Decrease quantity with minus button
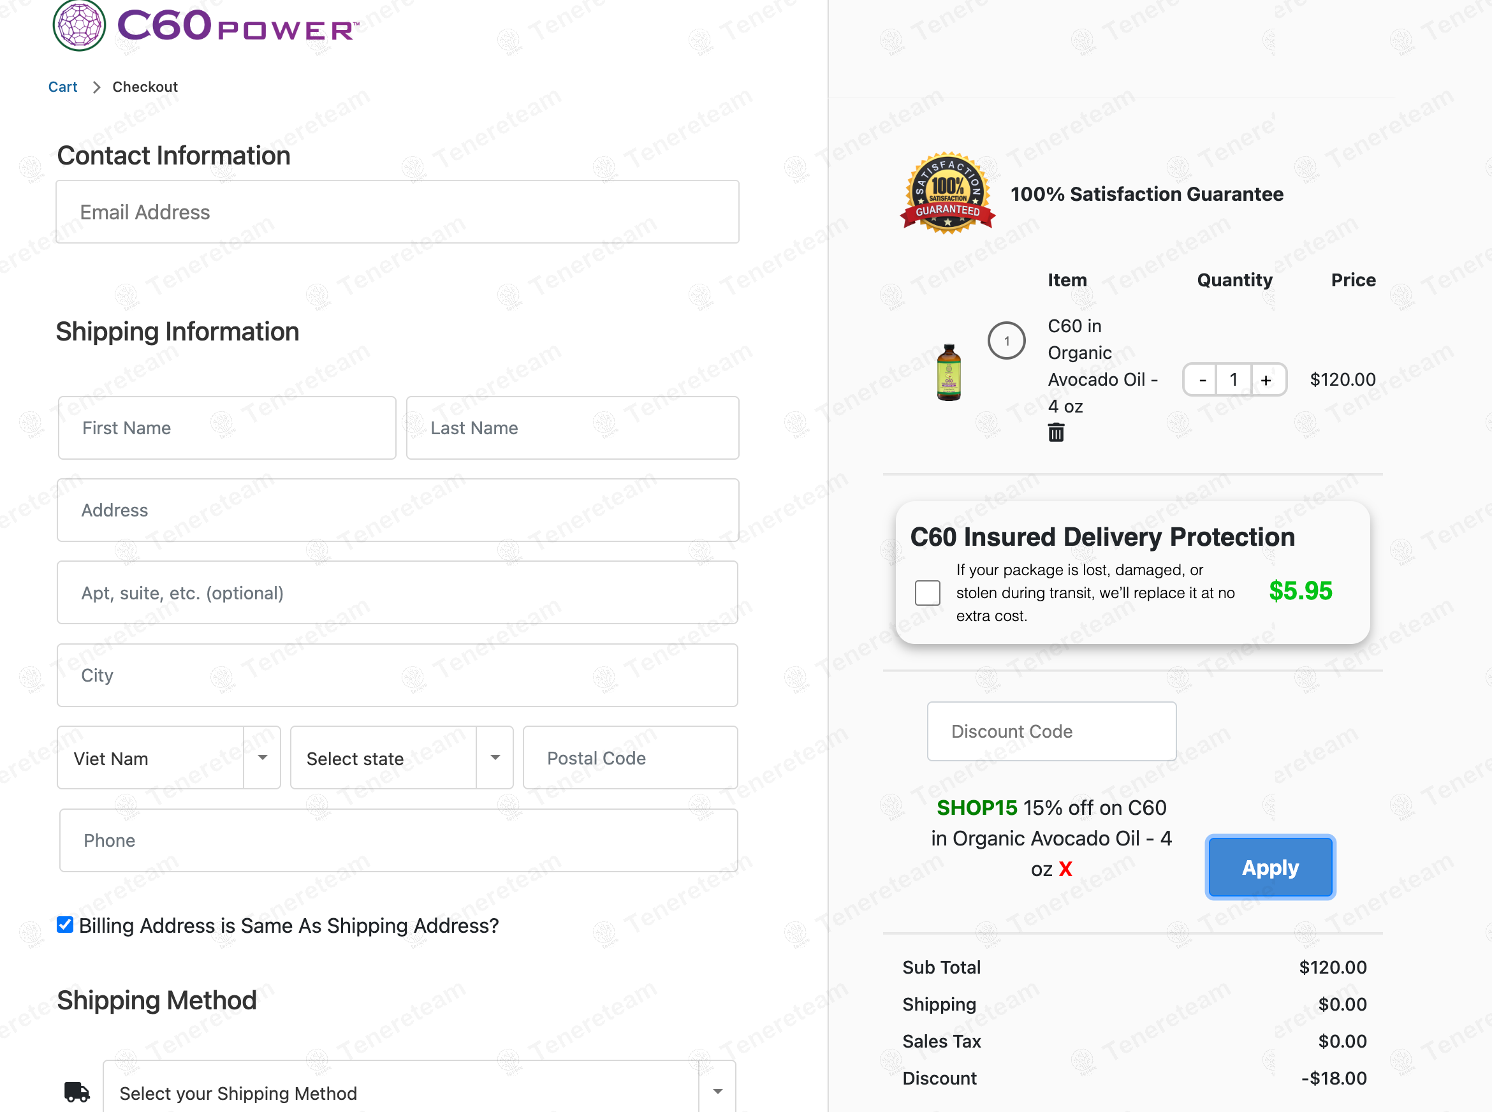The width and height of the screenshot is (1492, 1112). pos(1203,380)
